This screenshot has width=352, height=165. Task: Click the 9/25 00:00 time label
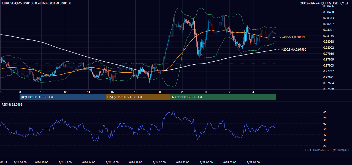click(206, 163)
